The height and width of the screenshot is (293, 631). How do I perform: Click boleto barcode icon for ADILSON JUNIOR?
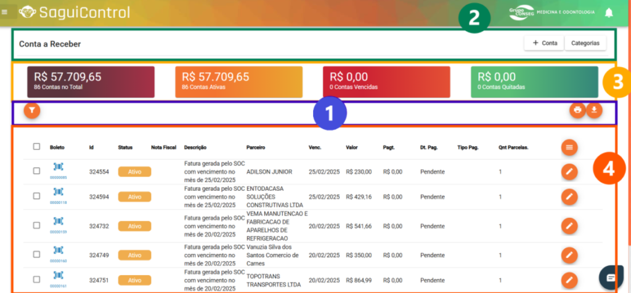click(x=59, y=167)
